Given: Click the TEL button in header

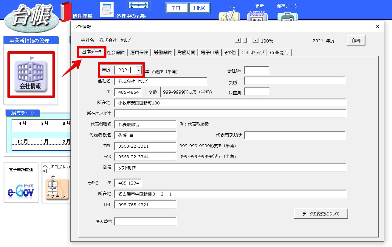Looking at the screenshot, I should click(x=177, y=8).
